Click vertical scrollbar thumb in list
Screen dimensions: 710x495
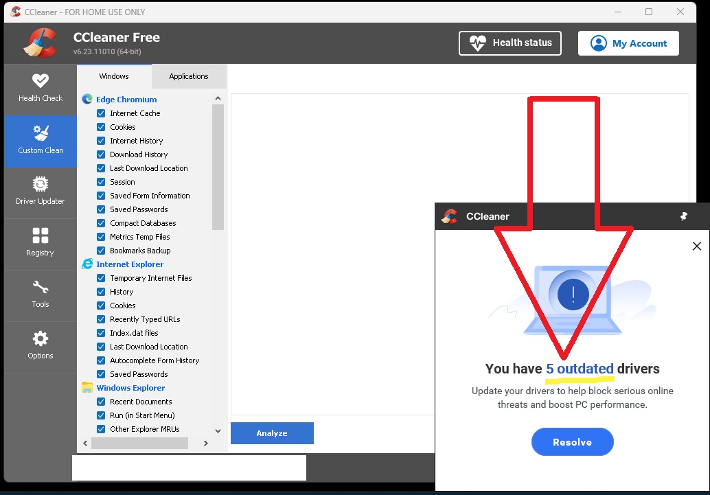(218, 168)
